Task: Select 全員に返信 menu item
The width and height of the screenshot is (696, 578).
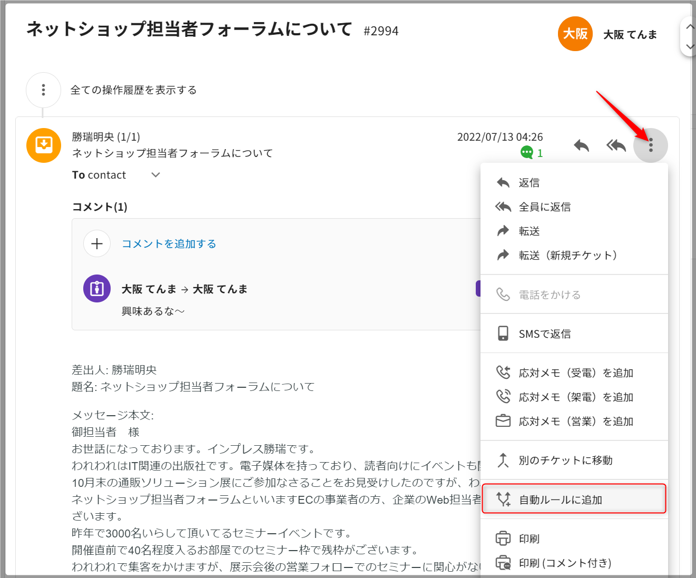Action: pos(544,207)
